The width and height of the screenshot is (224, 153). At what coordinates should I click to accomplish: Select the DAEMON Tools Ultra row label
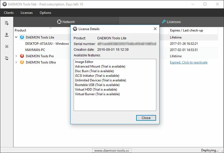click(41, 62)
